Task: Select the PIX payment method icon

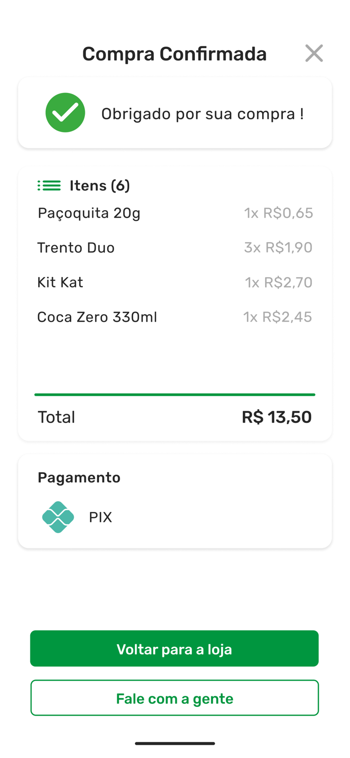Action: [x=58, y=516]
